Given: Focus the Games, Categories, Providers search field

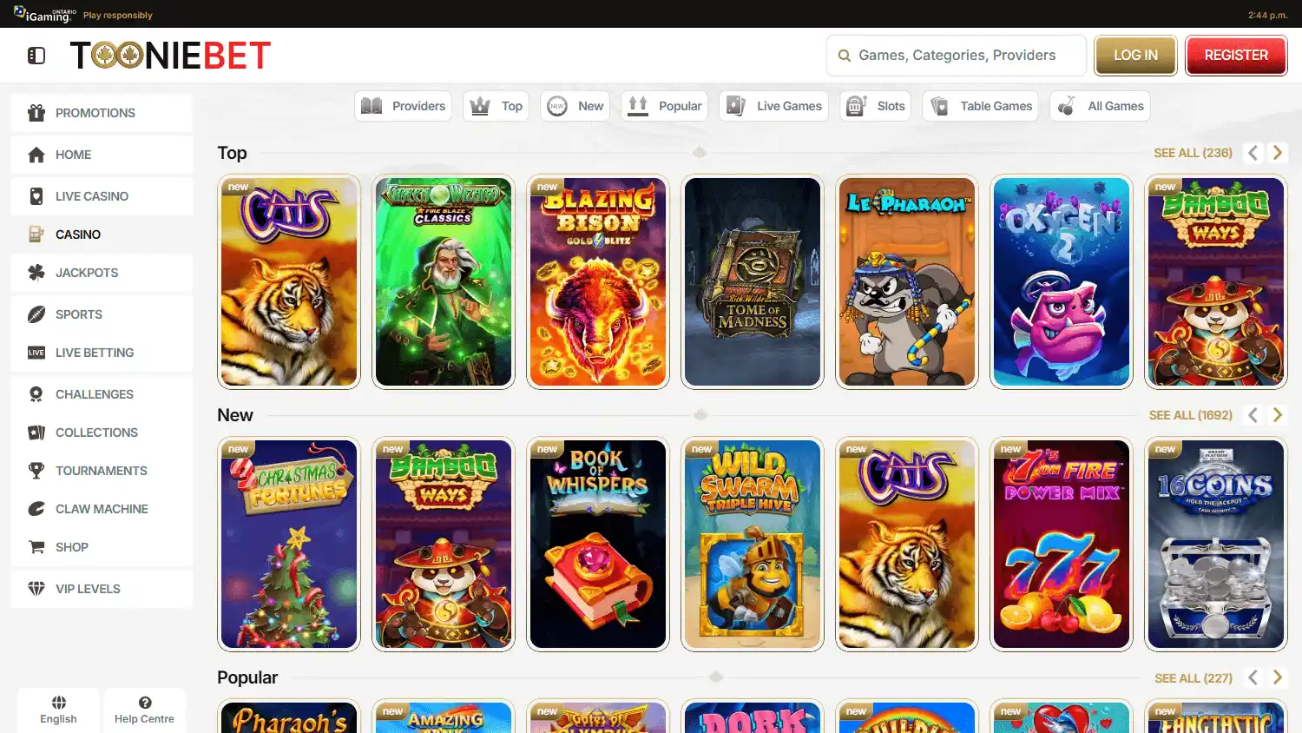Looking at the screenshot, I should pyautogui.click(x=957, y=56).
